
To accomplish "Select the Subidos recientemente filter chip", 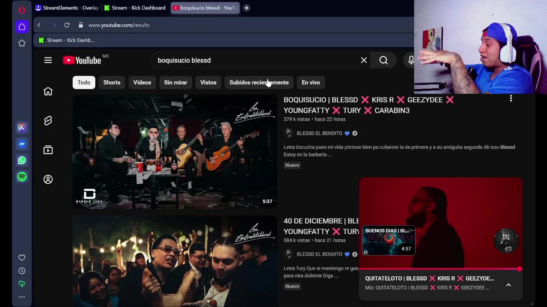I will pyautogui.click(x=259, y=82).
